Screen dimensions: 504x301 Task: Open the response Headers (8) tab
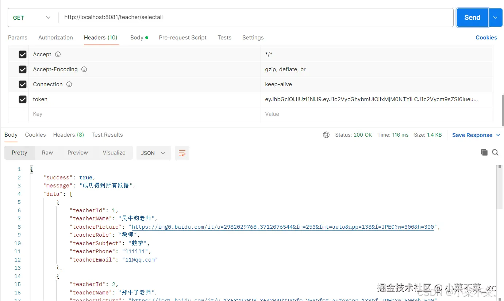(x=69, y=135)
